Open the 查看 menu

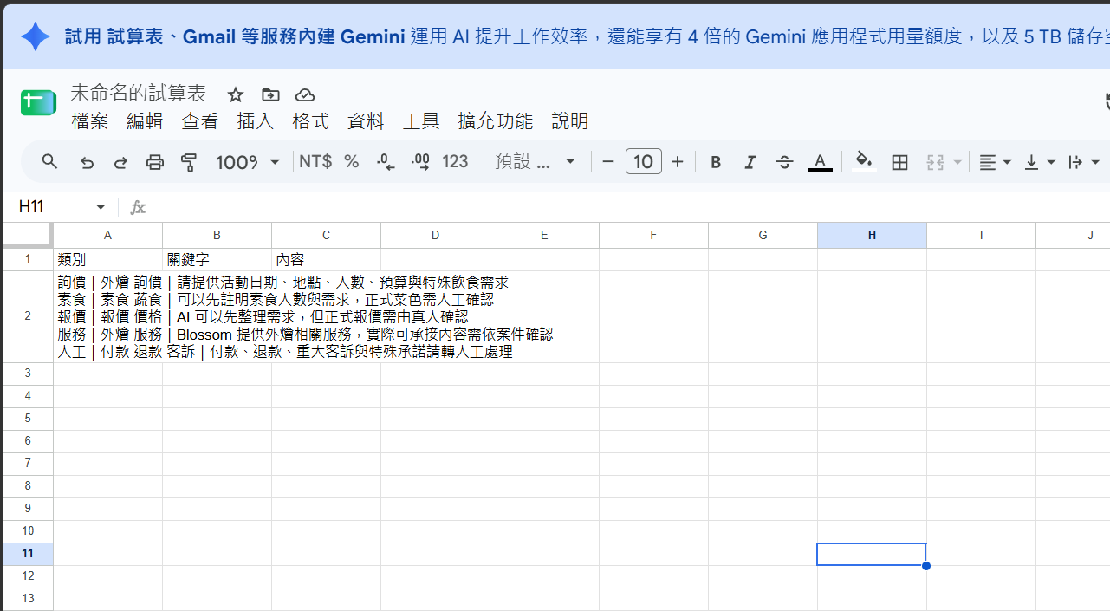point(200,121)
